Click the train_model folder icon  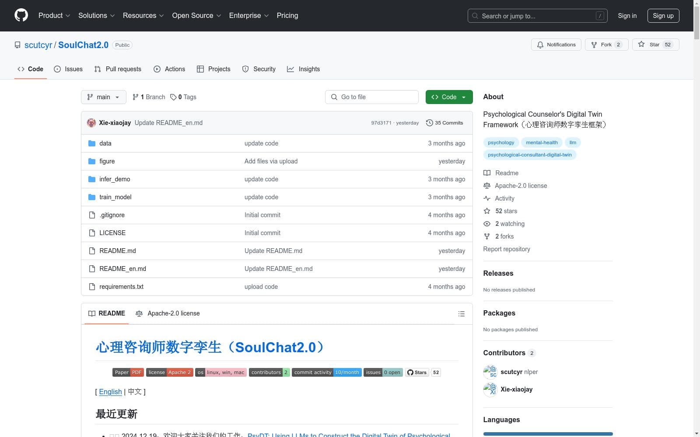click(x=92, y=197)
